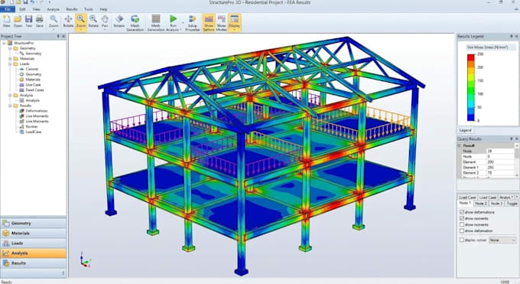Pin the Results Legend panel
520x284 pixels.
tap(511, 36)
